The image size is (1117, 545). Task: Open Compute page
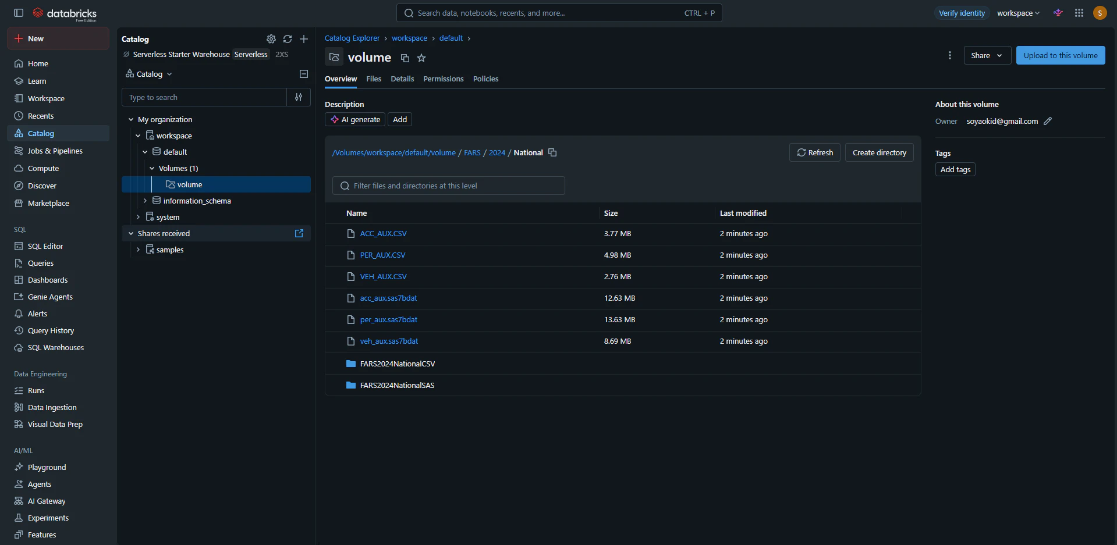tap(58, 168)
